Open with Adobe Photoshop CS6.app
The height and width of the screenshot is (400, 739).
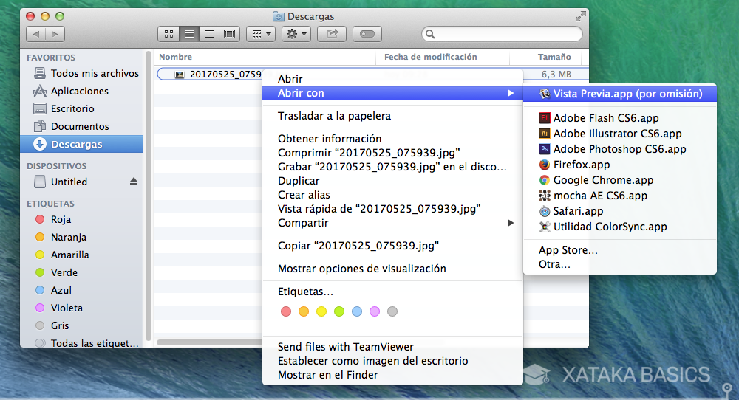[x=619, y=149]
